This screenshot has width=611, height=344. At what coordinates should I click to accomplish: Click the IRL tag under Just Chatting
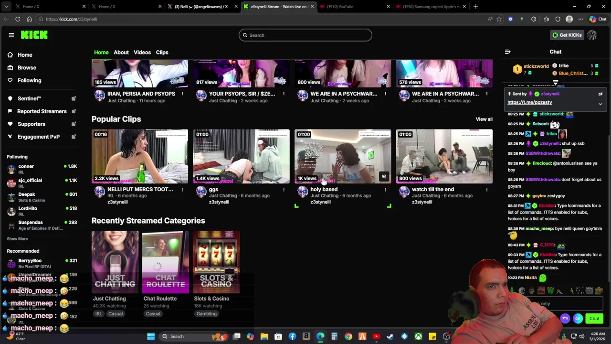click(x=98, y=314)
